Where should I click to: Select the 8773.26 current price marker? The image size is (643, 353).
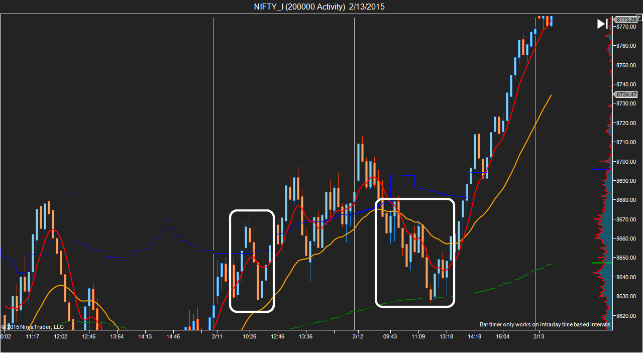tap(625, 20)
